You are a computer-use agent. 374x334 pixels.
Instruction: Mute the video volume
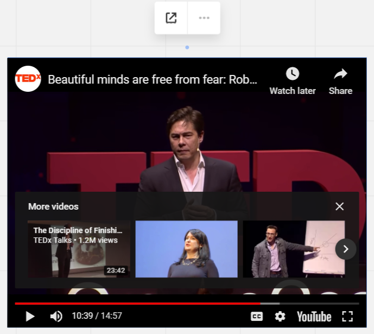pos(56,316)
